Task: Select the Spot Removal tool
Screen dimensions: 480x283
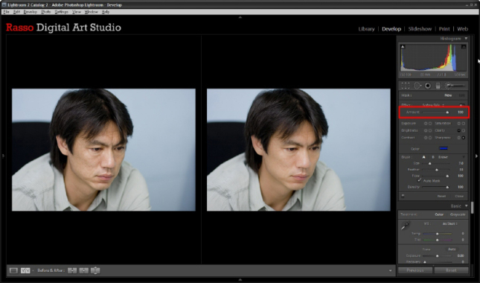Action: coord(417,86)
